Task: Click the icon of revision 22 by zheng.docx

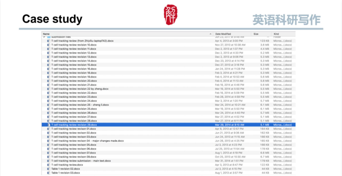Action: pyautogui.click(x=49, y=89)
